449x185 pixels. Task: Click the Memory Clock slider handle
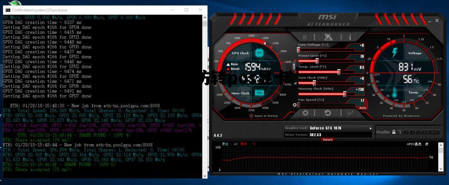coord(345,94)
